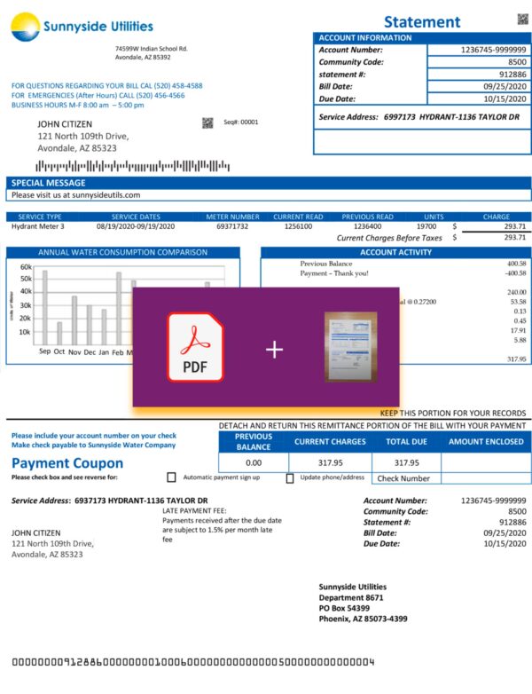Click the Account Activity section header

point(395,252)
